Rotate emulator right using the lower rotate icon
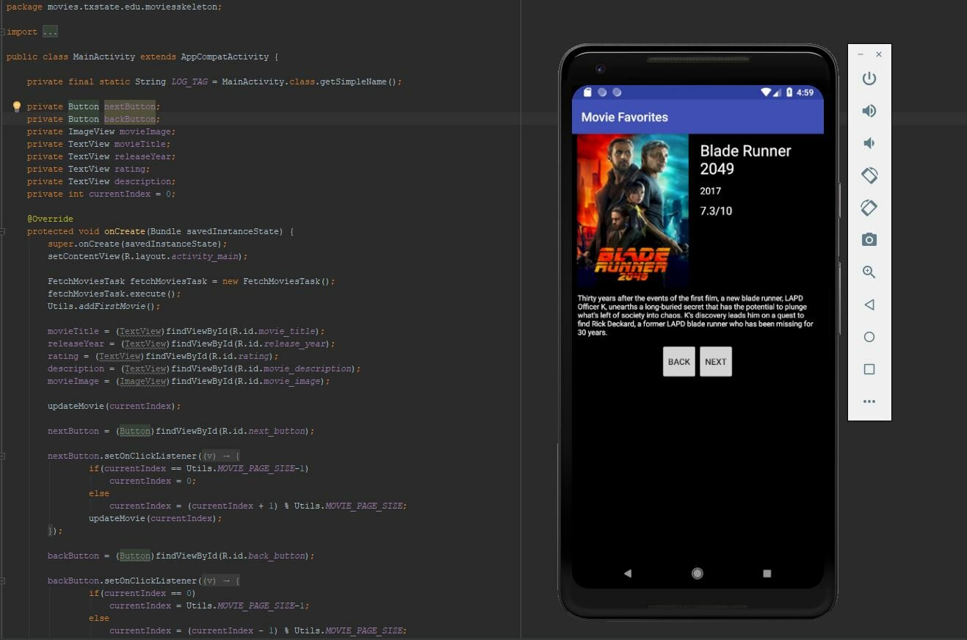This screenshot has width=967, height=640. click(869, 208)
